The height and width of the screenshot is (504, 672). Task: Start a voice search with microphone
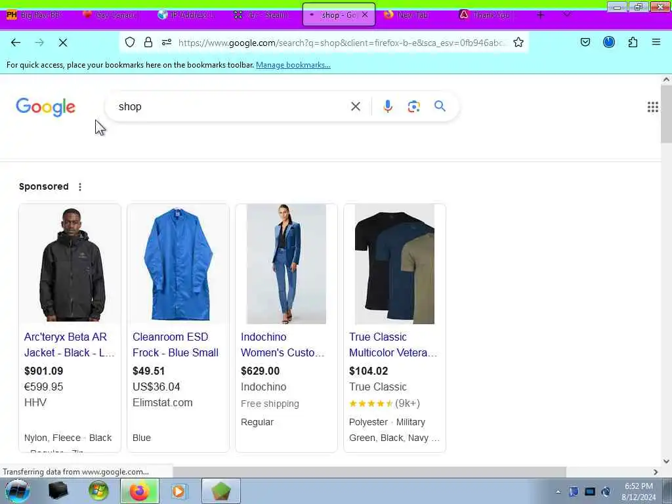(x=388, y=106)
